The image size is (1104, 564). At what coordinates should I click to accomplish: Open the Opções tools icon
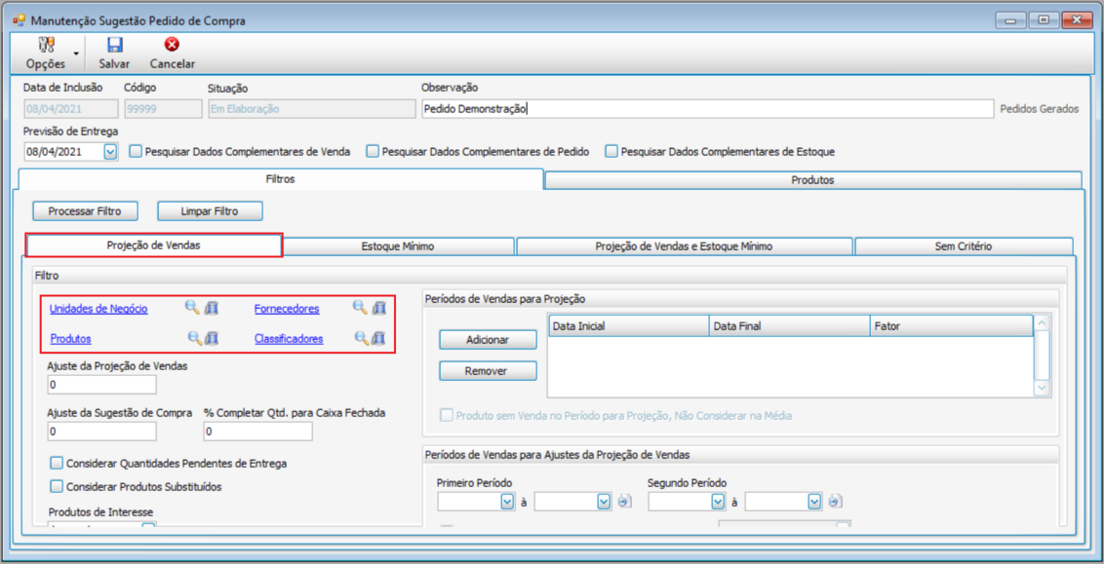tap(46, 45)
